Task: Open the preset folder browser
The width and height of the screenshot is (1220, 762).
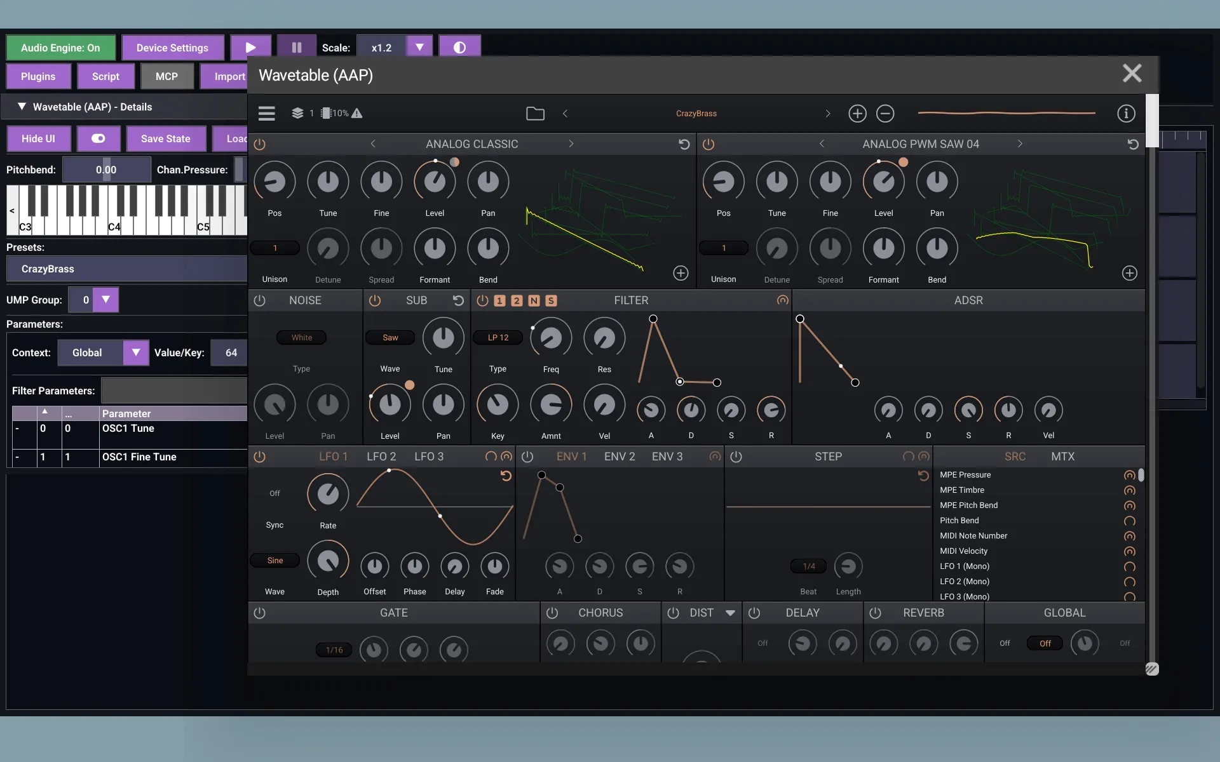Action: (x=536, y=113)
